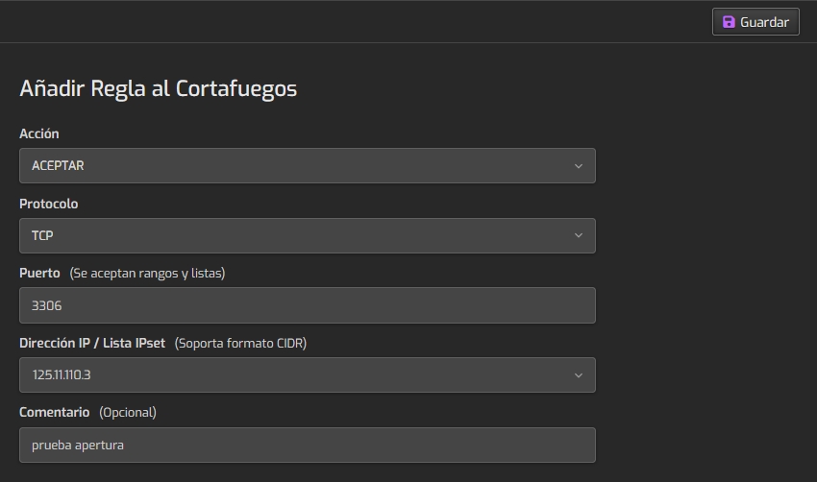Click the Comentario field label
The width and height of the screenshot is (817, 482).
tap(55, 412)
